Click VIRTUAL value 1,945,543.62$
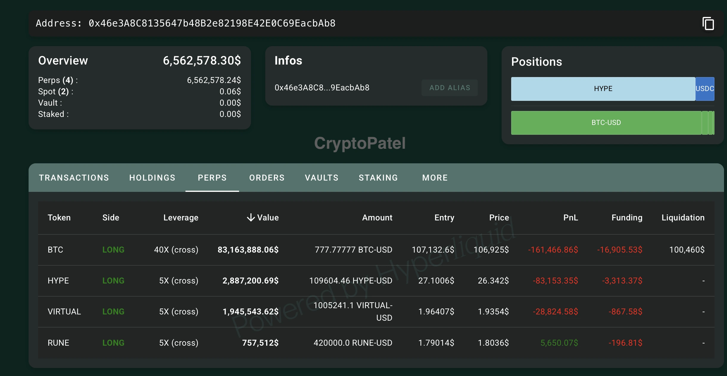The image size is (727, 376). click(x=251, y=311)
